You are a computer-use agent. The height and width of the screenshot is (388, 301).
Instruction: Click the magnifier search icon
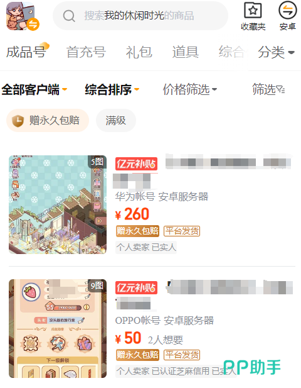point(69,16)
